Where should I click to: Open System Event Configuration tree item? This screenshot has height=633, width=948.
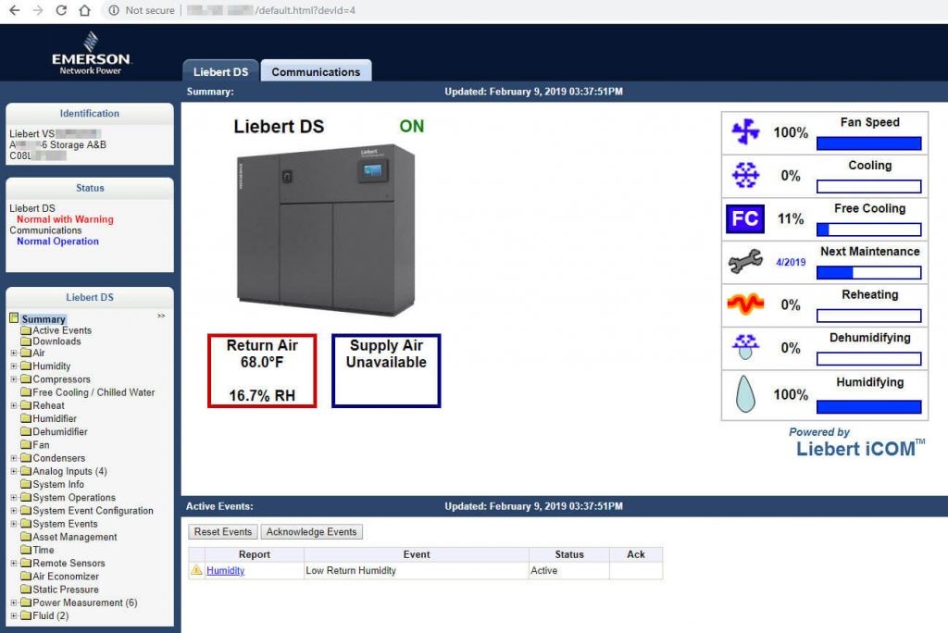point(93,510)
